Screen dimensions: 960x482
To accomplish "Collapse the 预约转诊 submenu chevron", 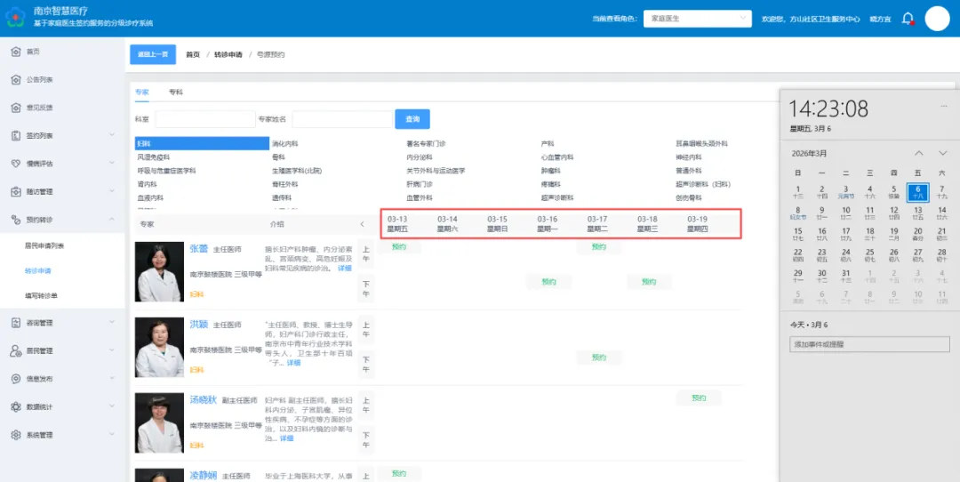I will (112, 220).
